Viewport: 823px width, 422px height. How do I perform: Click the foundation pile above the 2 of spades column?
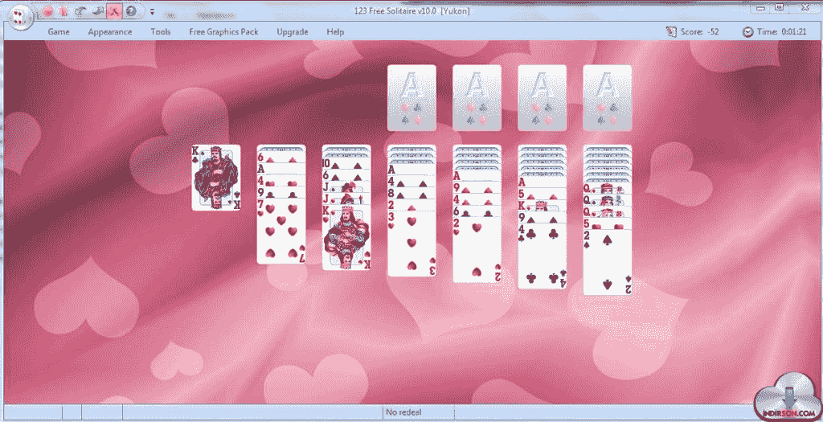[x=608, y=97]
